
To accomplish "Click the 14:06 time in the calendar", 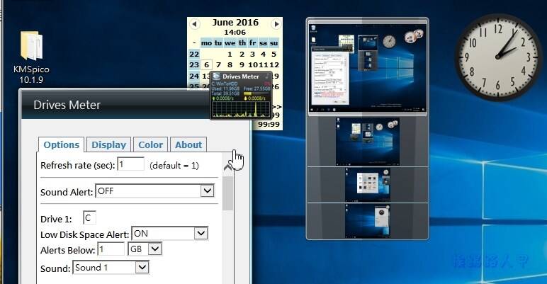I will [235, 32].
